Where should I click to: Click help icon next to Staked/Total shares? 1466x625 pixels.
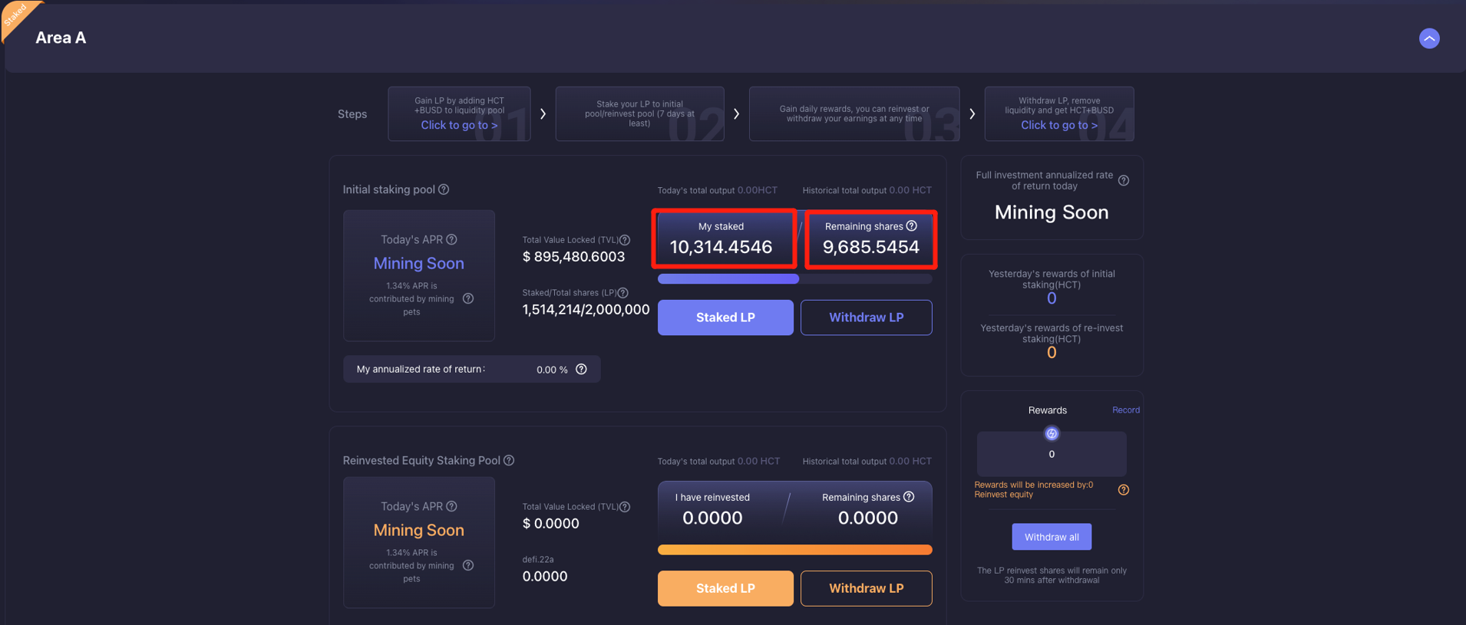(623, 293)
